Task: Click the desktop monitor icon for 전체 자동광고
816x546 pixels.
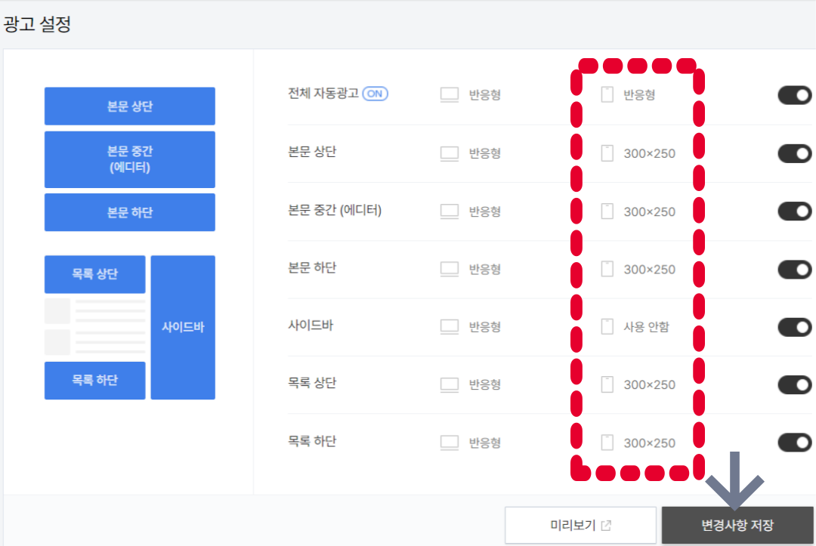Action: tap(449, 94)
